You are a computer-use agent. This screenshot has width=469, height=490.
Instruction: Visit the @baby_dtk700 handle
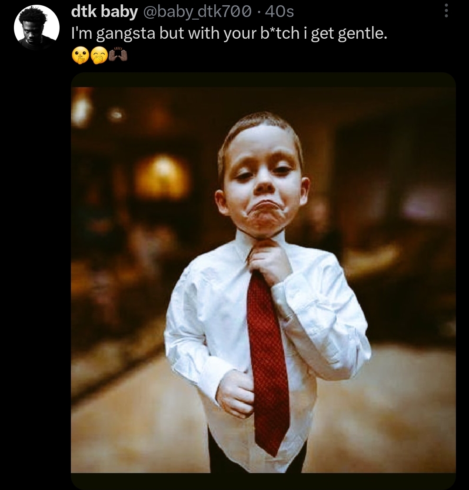pyautogui.click(x=197, y=12)
